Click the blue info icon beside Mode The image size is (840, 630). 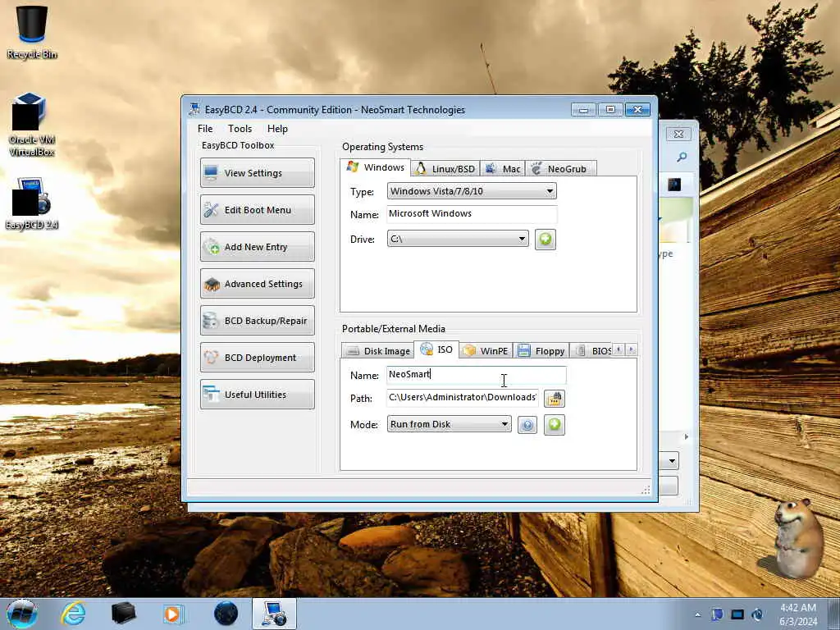tap(527, 425)
